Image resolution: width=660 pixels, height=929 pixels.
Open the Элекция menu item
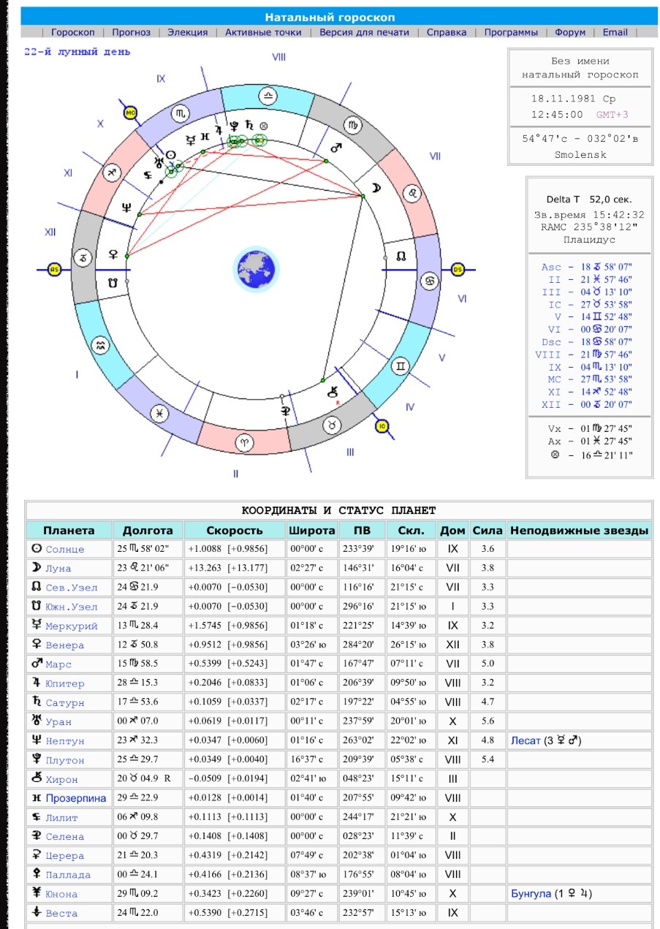[x=188, y=32]
